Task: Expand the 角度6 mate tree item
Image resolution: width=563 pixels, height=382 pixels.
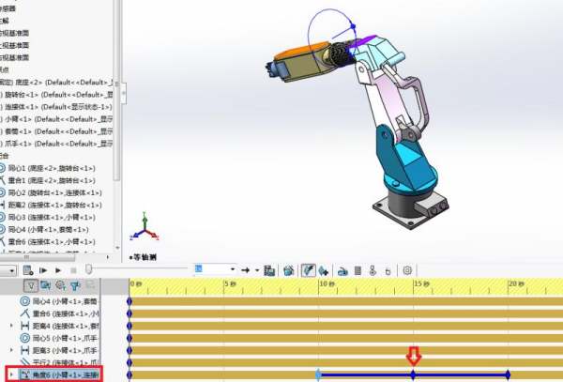Action: (11, 375)
